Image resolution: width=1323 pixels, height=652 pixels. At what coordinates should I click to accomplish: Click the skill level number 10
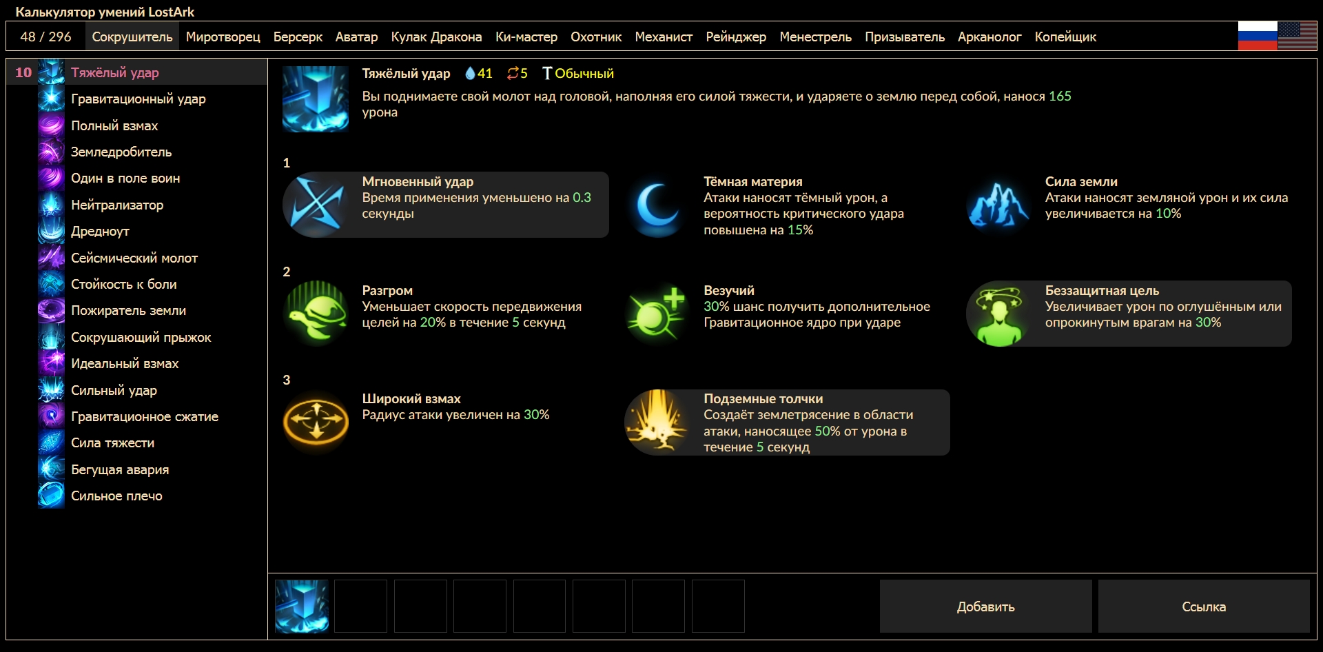23,72
